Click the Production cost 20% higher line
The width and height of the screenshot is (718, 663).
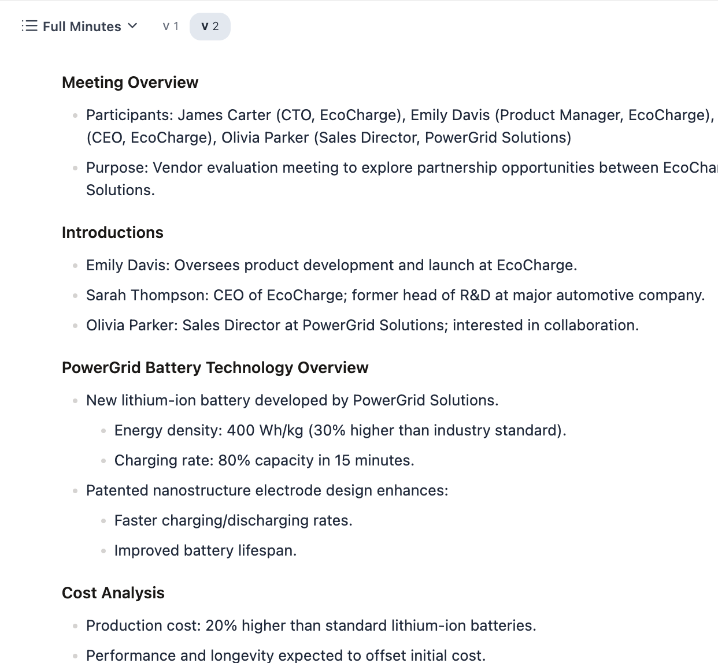pos(311,626)
